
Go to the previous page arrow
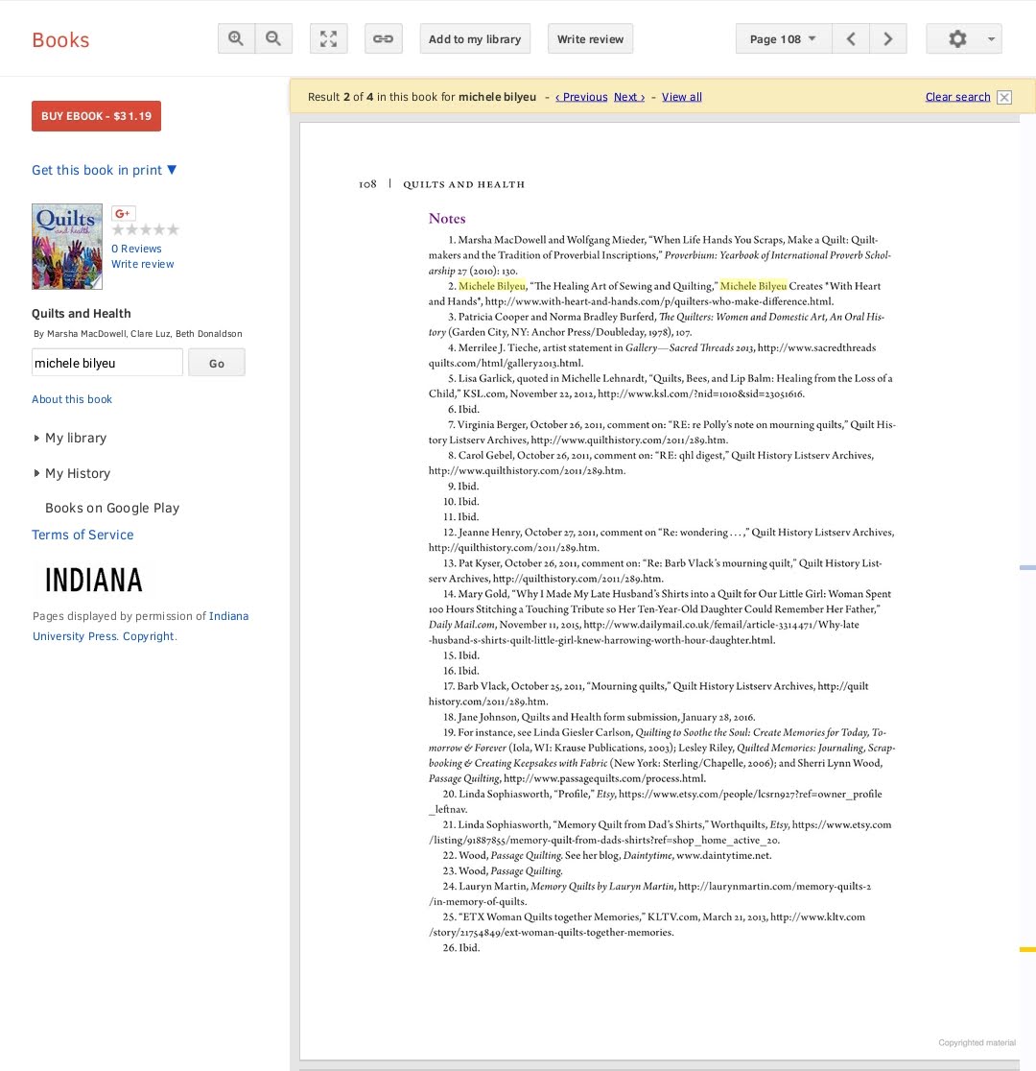[851, 39]
